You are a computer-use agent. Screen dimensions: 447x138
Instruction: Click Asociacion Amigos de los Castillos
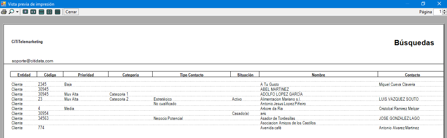(288, 123)
